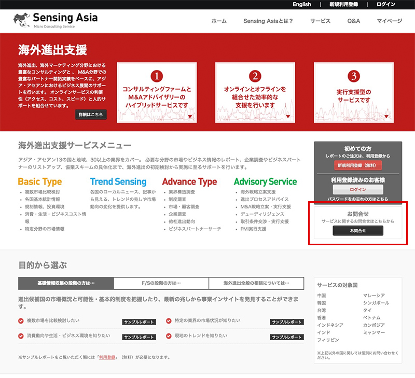Select card 1 about hybrid consulting service

coord(157,93)
